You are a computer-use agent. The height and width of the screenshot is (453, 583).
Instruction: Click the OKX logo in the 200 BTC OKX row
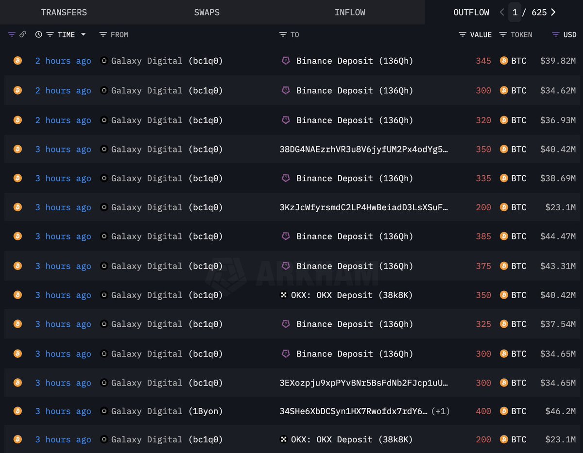pos(284,439)
